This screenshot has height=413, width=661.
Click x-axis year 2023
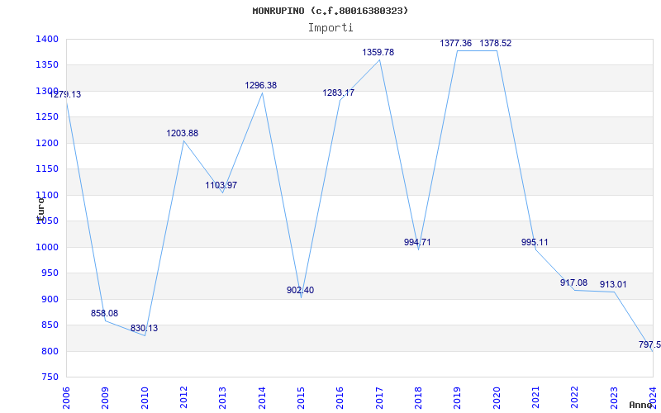614,398
